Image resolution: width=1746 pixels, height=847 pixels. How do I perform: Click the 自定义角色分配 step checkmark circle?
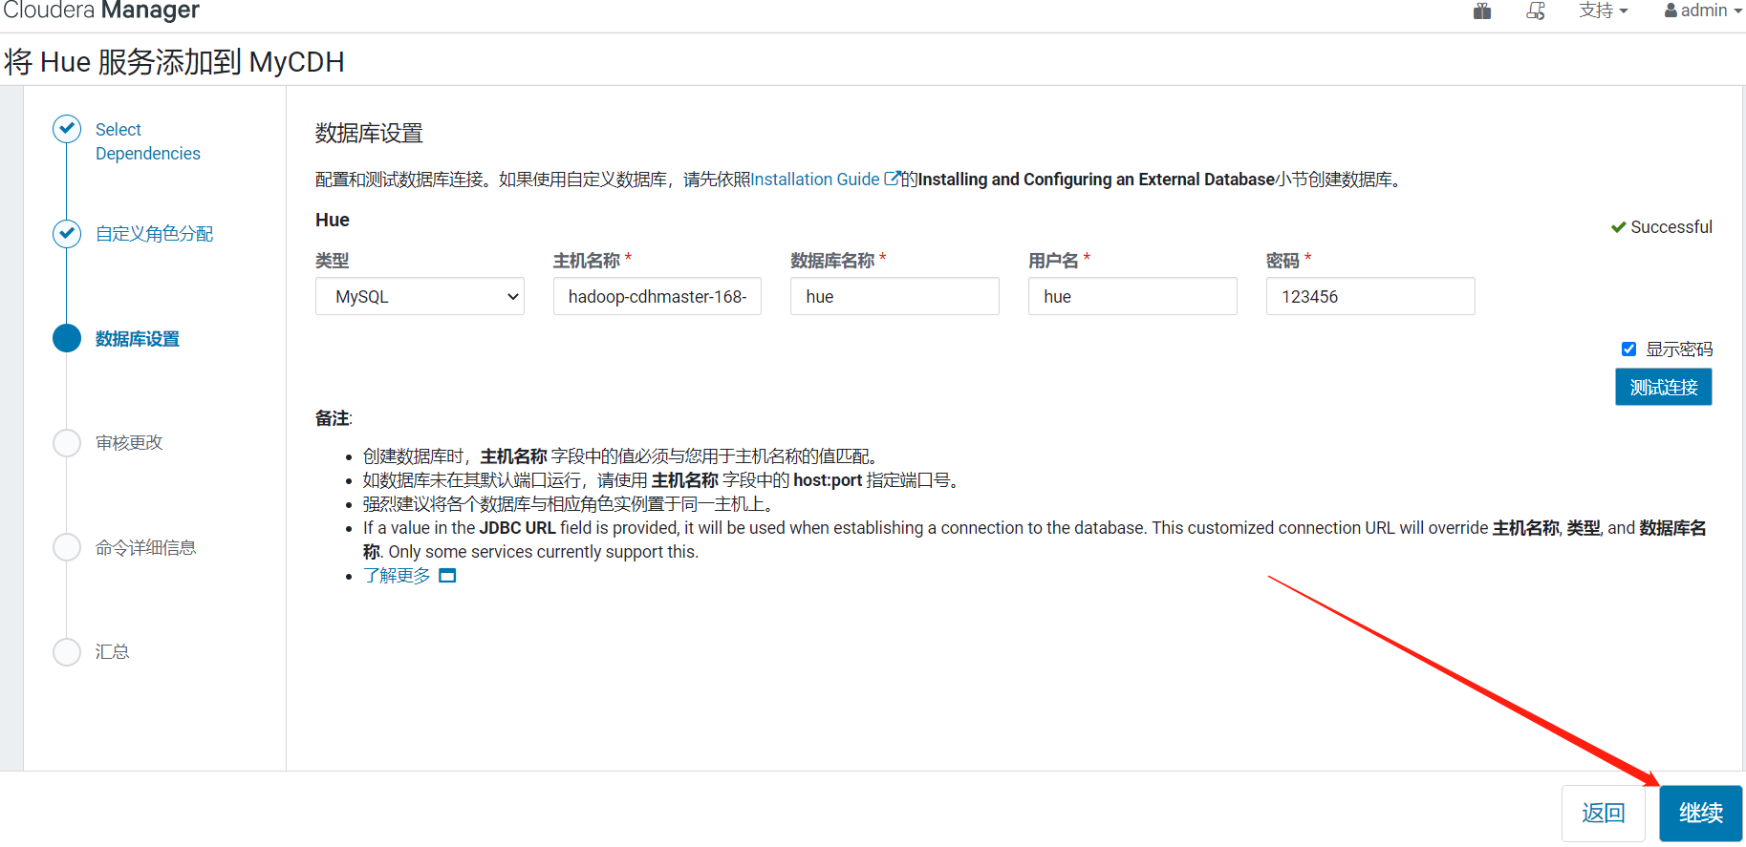[x=67, y=233]
